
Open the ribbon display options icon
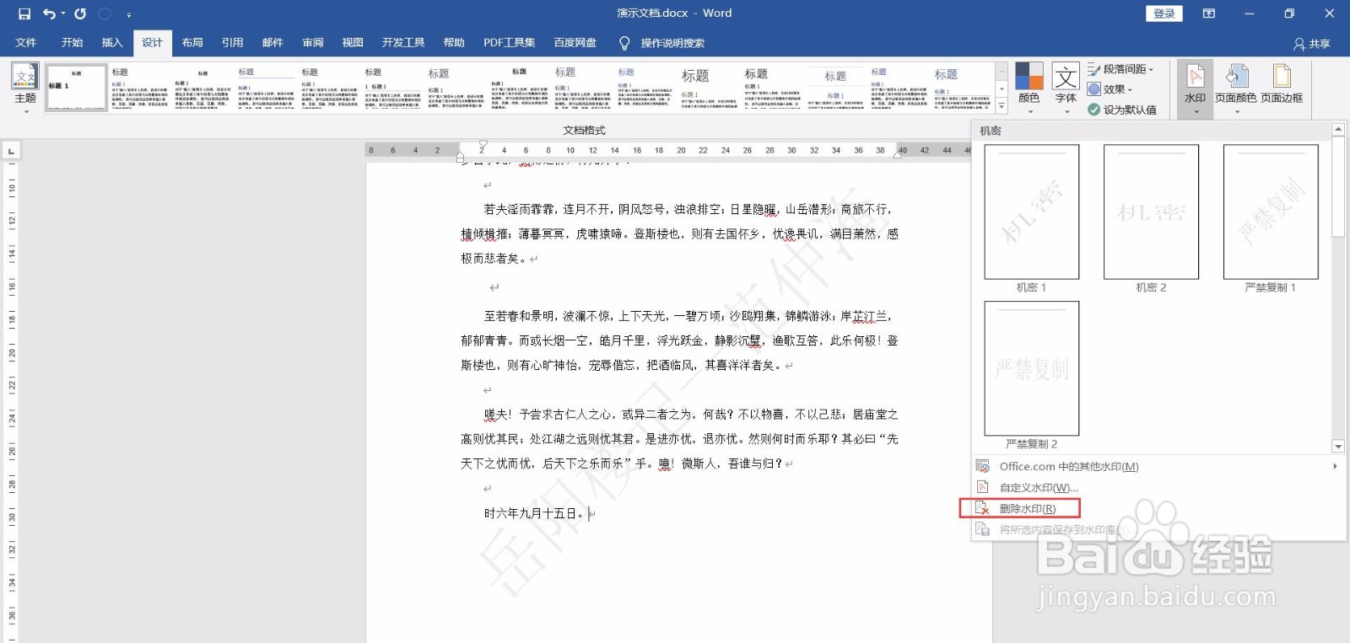coord(1209,13)
